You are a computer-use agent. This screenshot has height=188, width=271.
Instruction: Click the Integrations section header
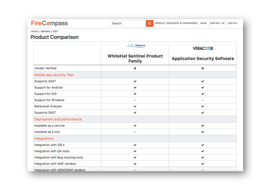point(44,138)
